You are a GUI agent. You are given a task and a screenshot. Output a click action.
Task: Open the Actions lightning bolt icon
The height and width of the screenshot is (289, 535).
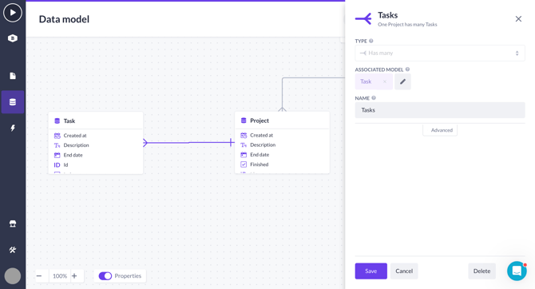click(13, 128)
